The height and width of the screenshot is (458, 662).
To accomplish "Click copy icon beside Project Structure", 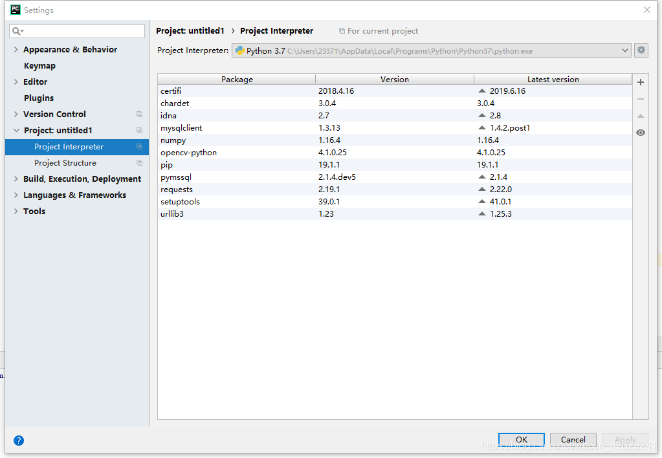I will tap(139, 162).
